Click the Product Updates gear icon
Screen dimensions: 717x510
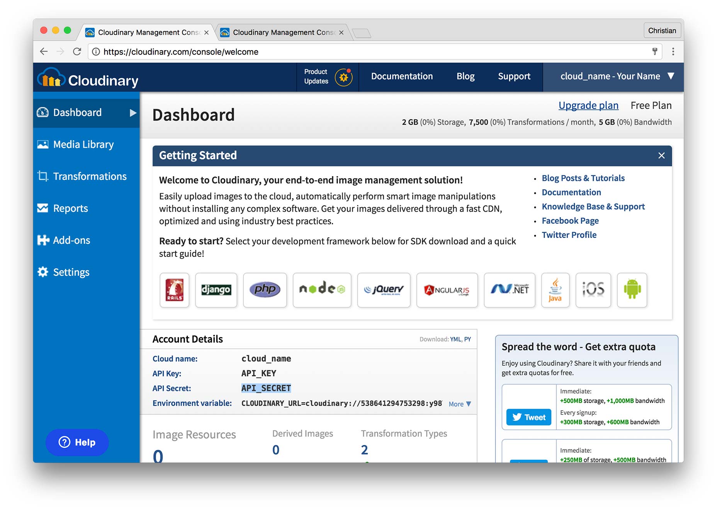click(x=343, y=77)
